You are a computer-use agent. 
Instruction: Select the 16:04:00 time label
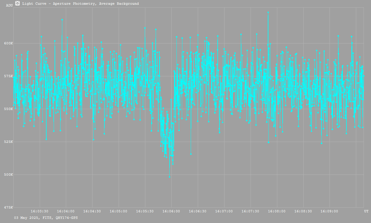tap(66, 211)
